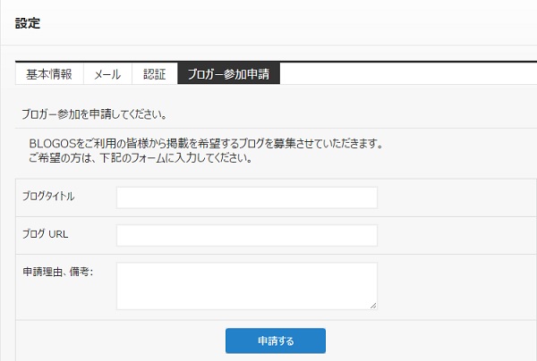The width and height of the screenshot is (537, 361).
Task: Click the BLOGOSをご利用の皆様 description line
Action: pyautogui.click(x=206, y=143)
